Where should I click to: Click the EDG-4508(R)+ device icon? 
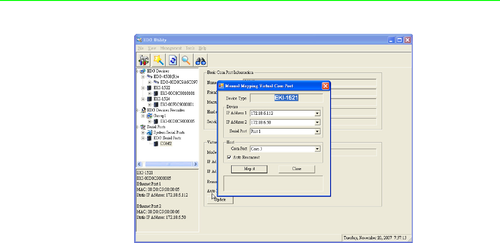(150, 77)
